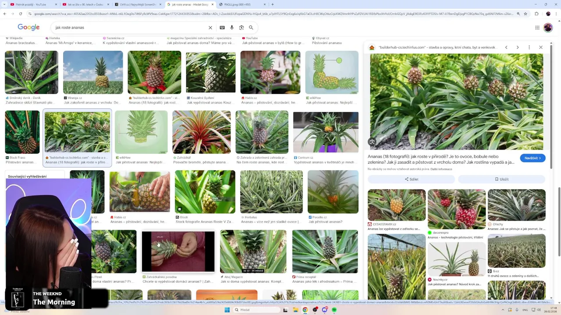Image resolution: width=561 pixels, height=315 pixels.
Task: Open the Virunga.cz pineapple on field thumbnail
Action: pos(93,72)
